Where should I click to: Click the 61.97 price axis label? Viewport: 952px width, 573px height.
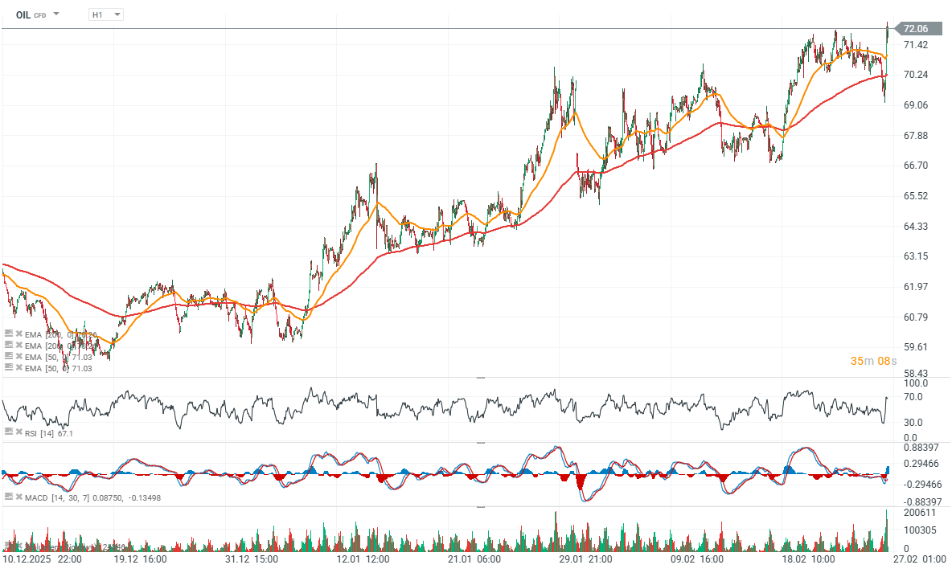[x=916, y=286]
